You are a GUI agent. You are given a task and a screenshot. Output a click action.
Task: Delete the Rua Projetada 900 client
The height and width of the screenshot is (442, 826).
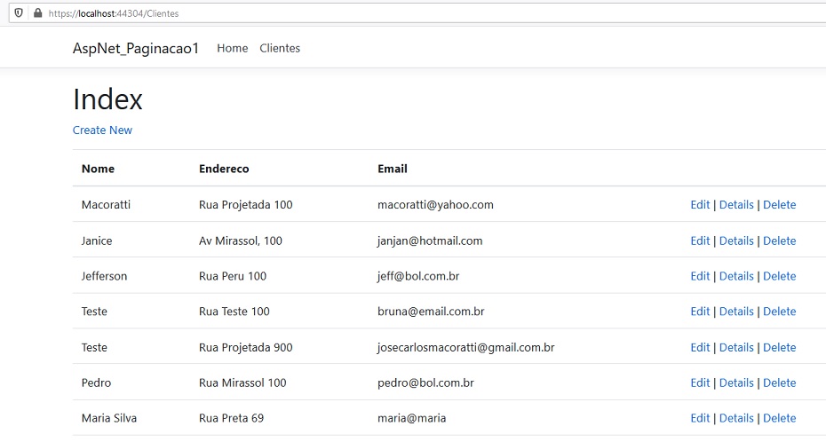[x=780, y=347]
